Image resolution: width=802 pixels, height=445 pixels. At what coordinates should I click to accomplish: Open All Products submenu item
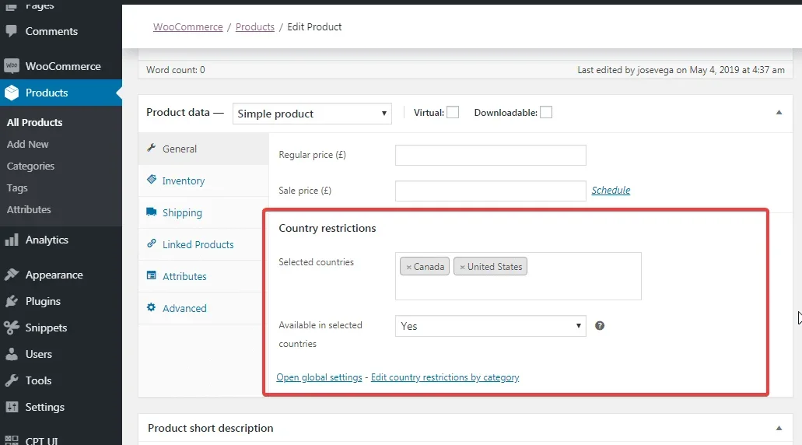(35, 123)
